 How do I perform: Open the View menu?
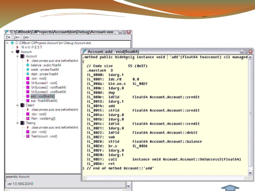tap(16, 37)
